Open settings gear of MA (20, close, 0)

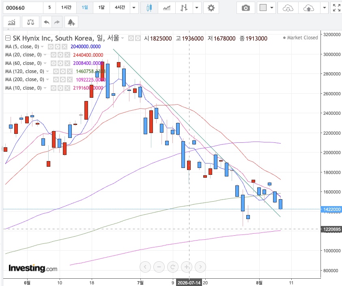click(x=60, y=55)
